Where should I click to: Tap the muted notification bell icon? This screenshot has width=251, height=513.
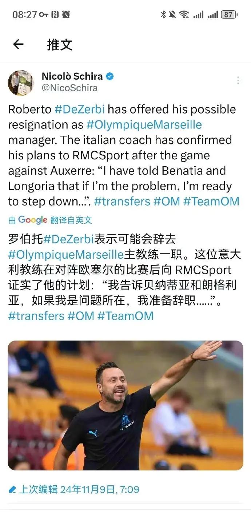[x=172, y=15]
